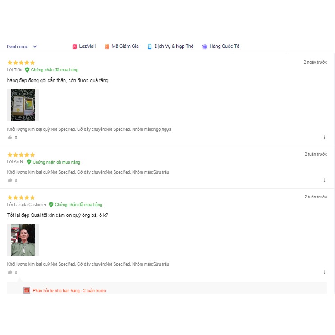Like the review by An N.

pyautogui.click(x=10, y=180)
